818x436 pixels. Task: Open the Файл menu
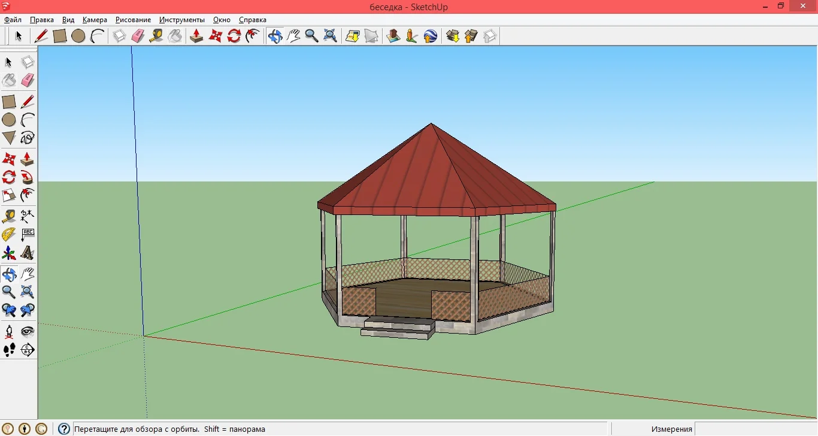tap(13, 20)
